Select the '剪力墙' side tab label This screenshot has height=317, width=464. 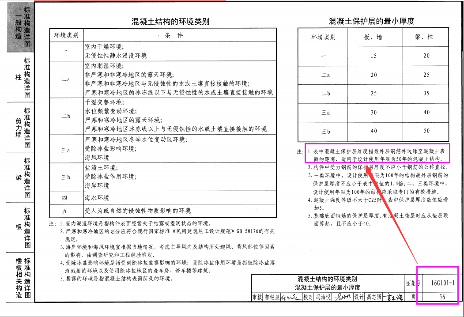pyautogui.click(x=19, y=128)
